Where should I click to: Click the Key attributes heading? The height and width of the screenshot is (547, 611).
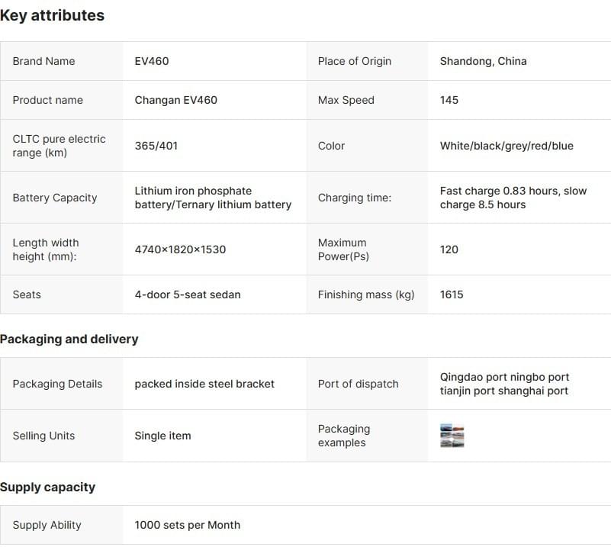click(53, 15)
